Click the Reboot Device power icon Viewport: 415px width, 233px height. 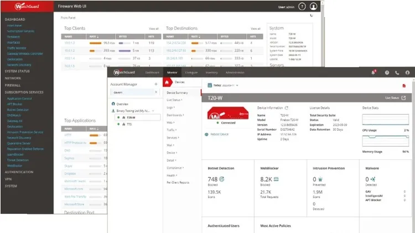(206, 134)
